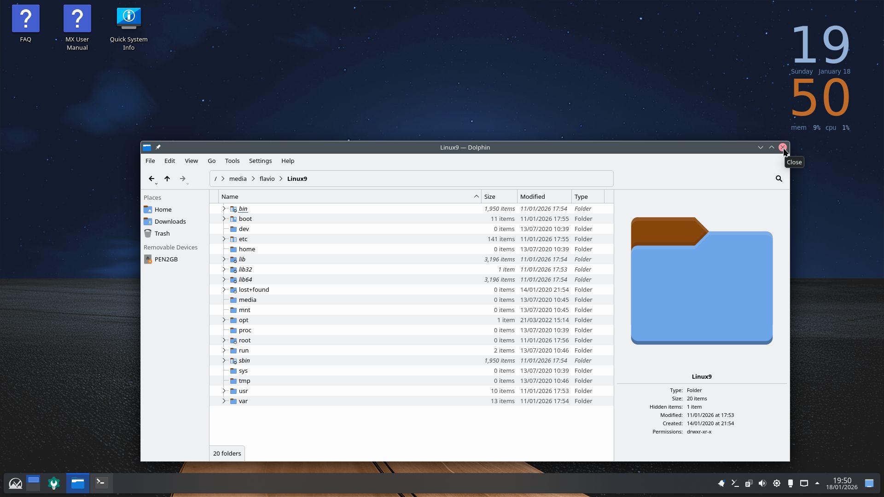Open the search magnifier icon

click(779, 179)
